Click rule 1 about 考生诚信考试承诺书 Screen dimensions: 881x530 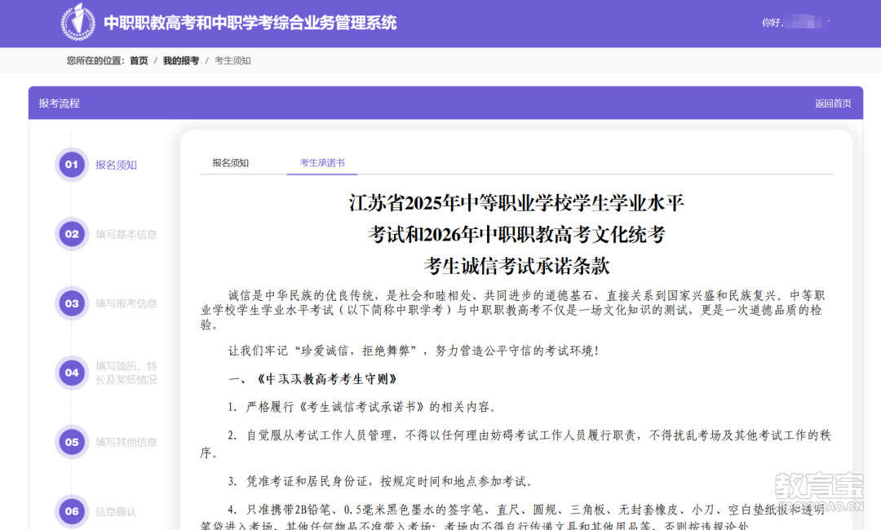pyautogui.click(x=362, y=407)
